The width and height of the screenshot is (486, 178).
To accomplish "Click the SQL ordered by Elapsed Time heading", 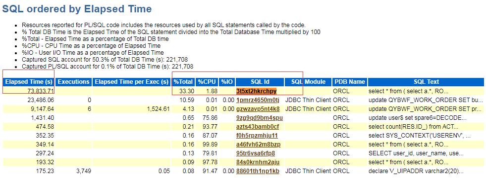I will 77,9.
